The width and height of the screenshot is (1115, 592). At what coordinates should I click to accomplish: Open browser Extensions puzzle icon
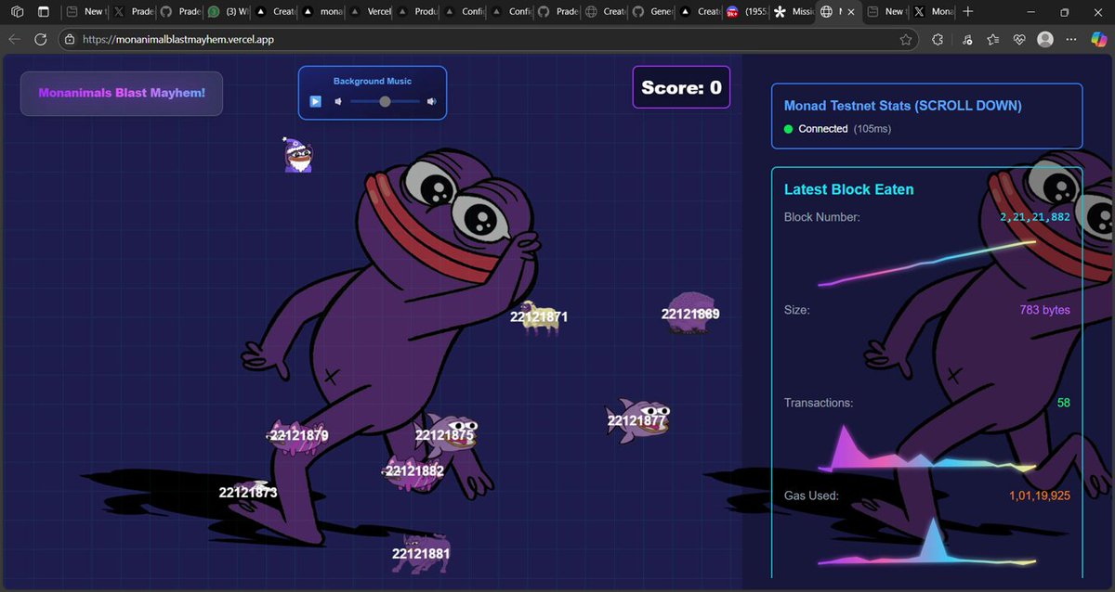pos(937,40)
